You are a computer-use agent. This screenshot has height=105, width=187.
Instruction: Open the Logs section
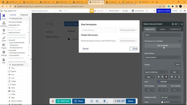[4, 61]
